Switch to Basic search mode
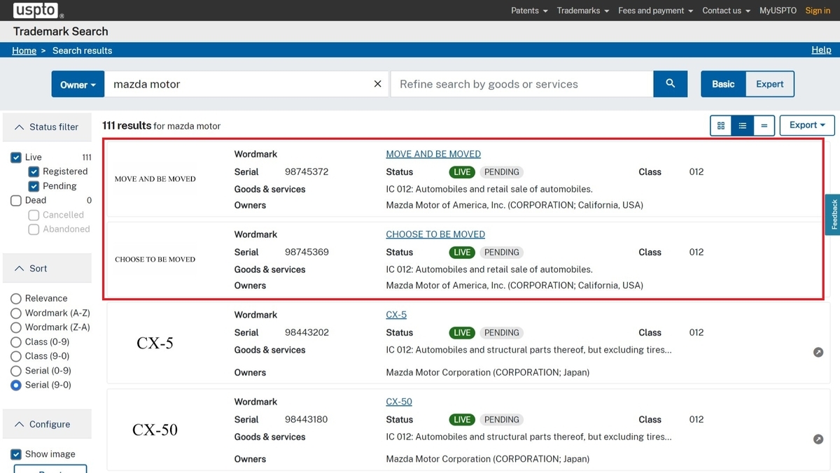This screenshot has width=840, height=473. (x=723, y=84)
